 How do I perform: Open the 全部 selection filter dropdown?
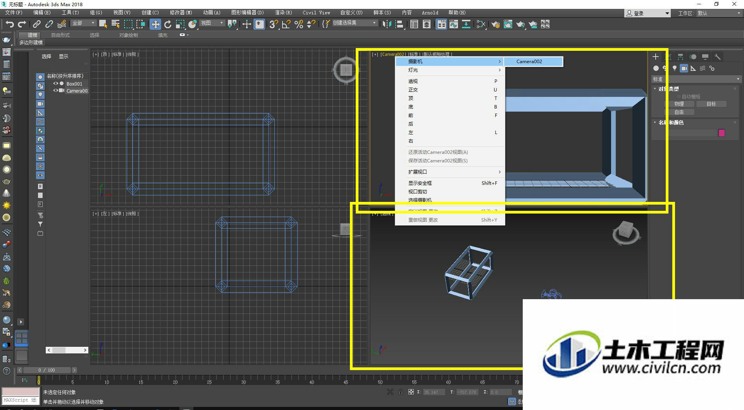click(x=83, y=23)
